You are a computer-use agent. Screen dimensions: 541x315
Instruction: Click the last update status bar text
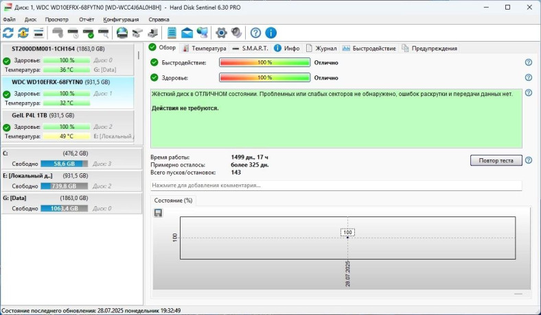(91, 310)
